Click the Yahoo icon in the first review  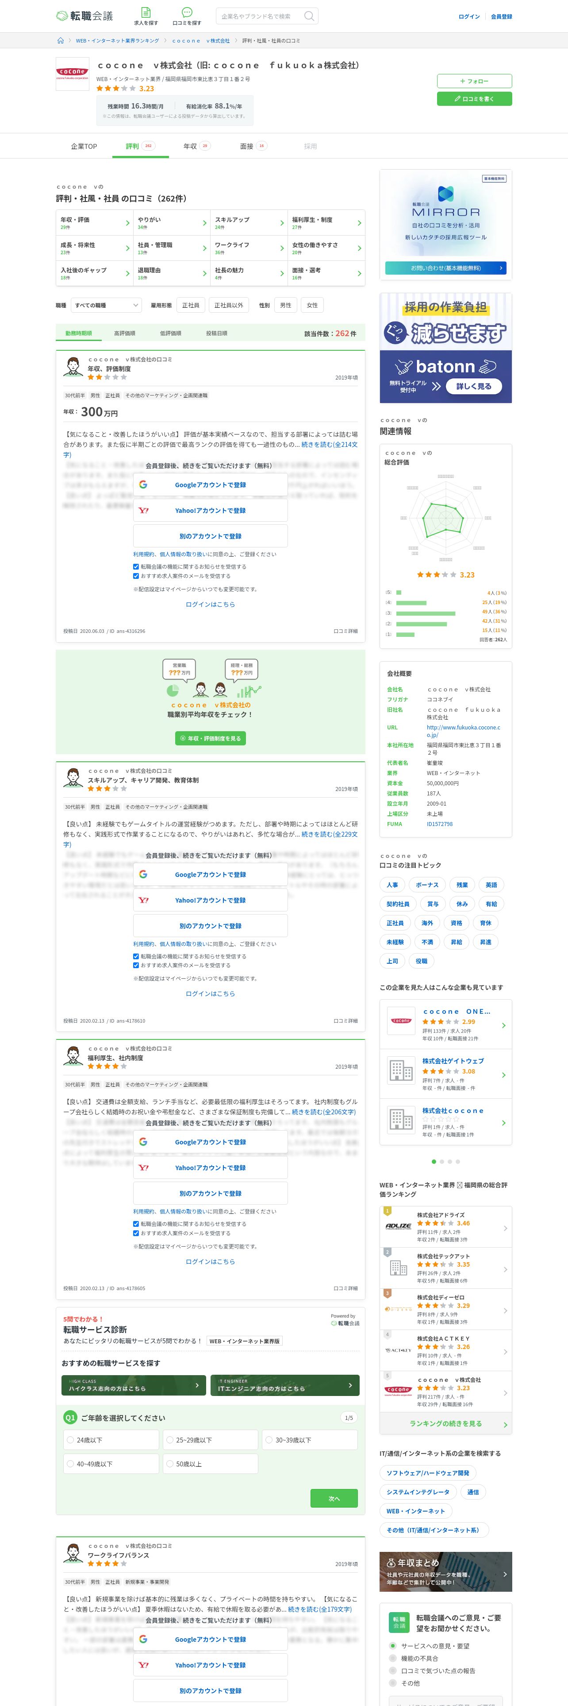[x=143, y=511]
